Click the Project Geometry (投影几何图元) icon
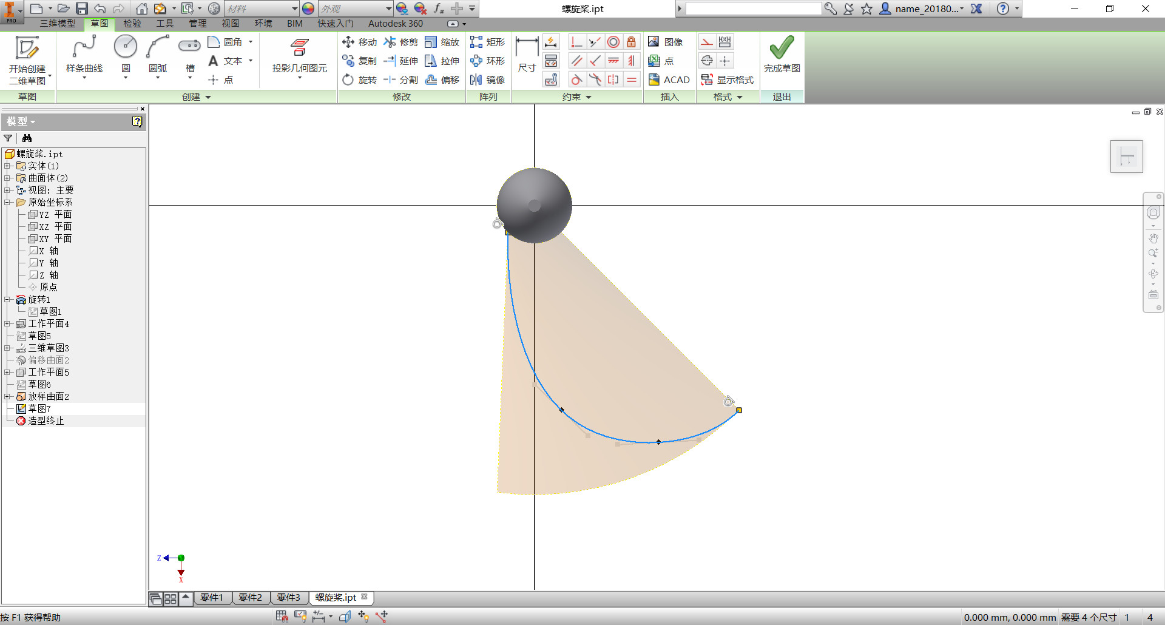Screen dimensions: 1165x625 [300, 55]
